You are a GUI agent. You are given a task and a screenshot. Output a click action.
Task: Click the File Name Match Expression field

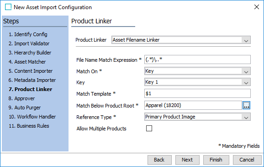(197, 59)
